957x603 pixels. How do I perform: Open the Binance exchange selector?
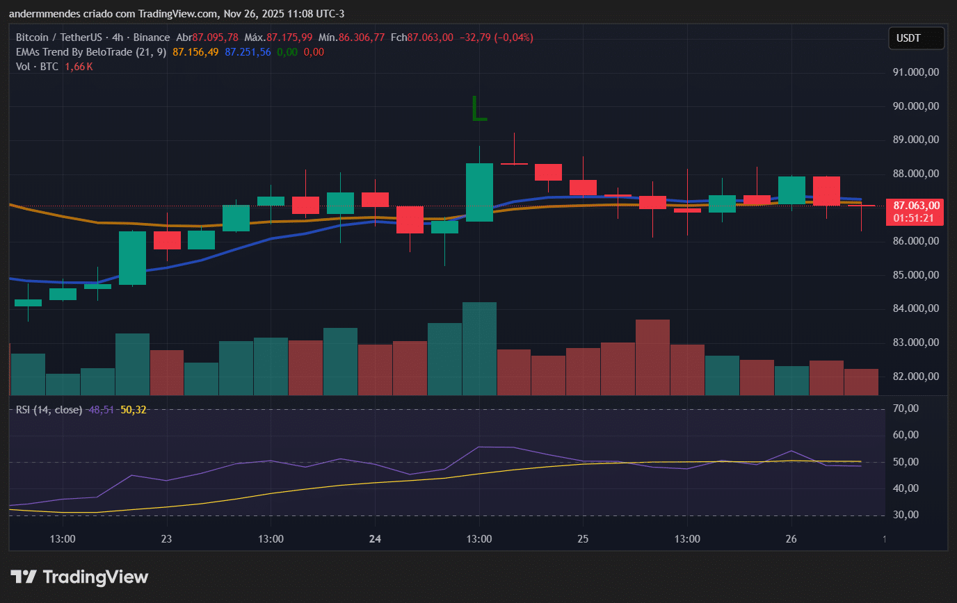tap(152, 37)
